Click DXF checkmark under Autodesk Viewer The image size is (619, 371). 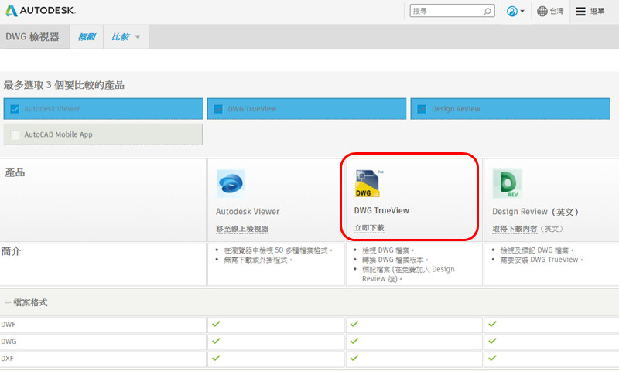point(216,358)
